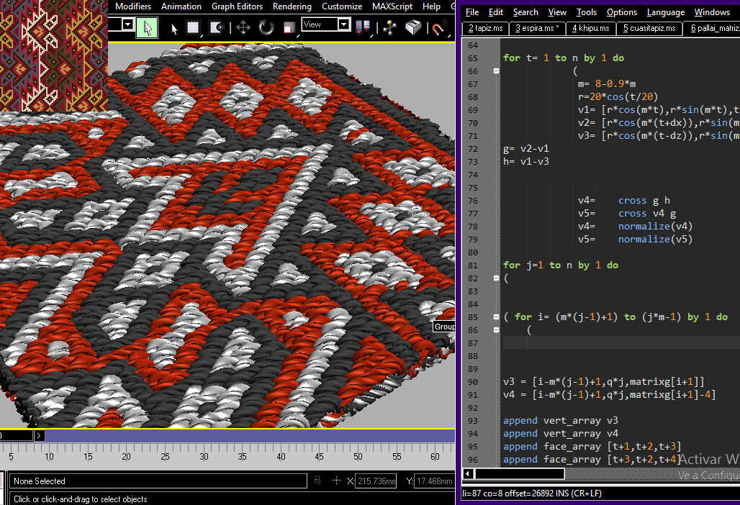Viewport: 740px width, 505px height.
Task: Open the editor Search menu
Action: click(x=525, y=12)
